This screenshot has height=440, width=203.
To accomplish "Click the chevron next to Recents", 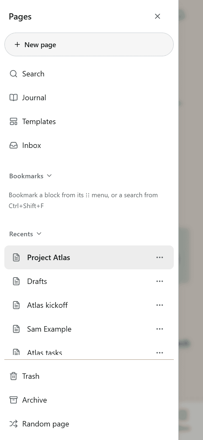I will (39, 234).
